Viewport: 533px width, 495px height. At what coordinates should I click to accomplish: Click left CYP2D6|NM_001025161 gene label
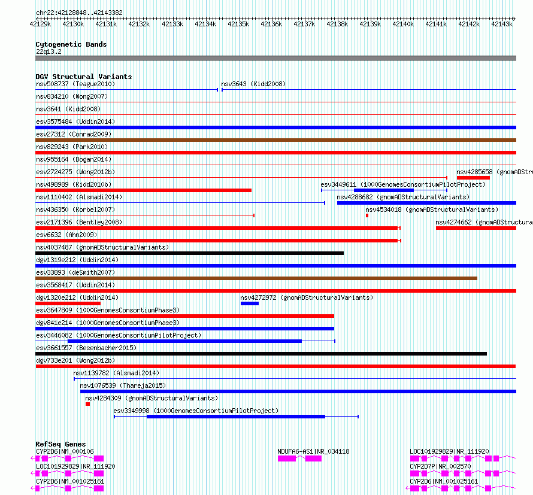[70, 481]
